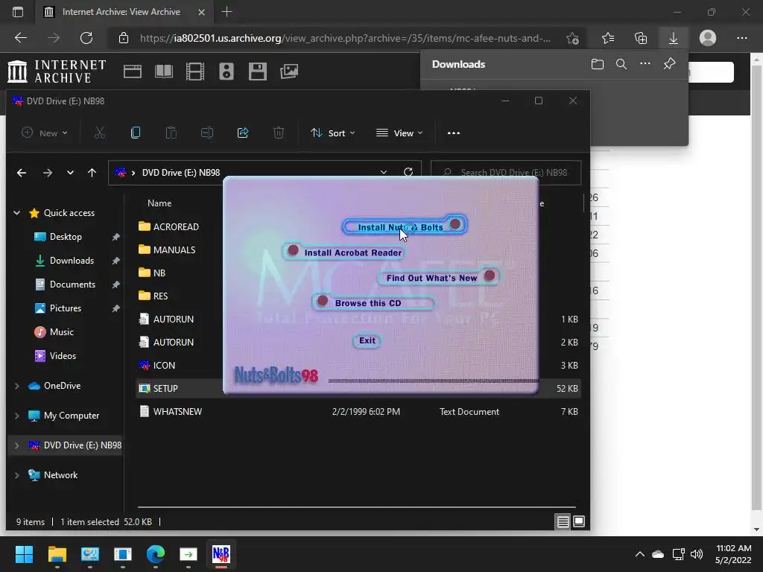Select the RES folder
Screen dimensions: 763x572
[160, 296]
